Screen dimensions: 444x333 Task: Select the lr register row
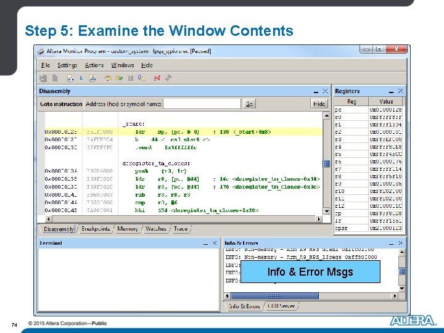click(368, 221)
